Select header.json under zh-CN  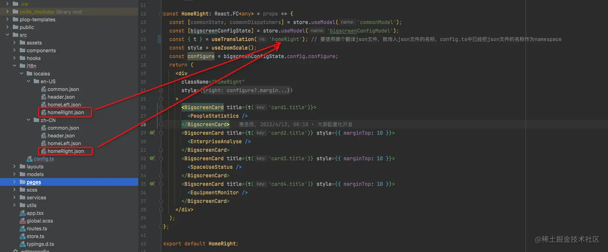pos(61,136)
